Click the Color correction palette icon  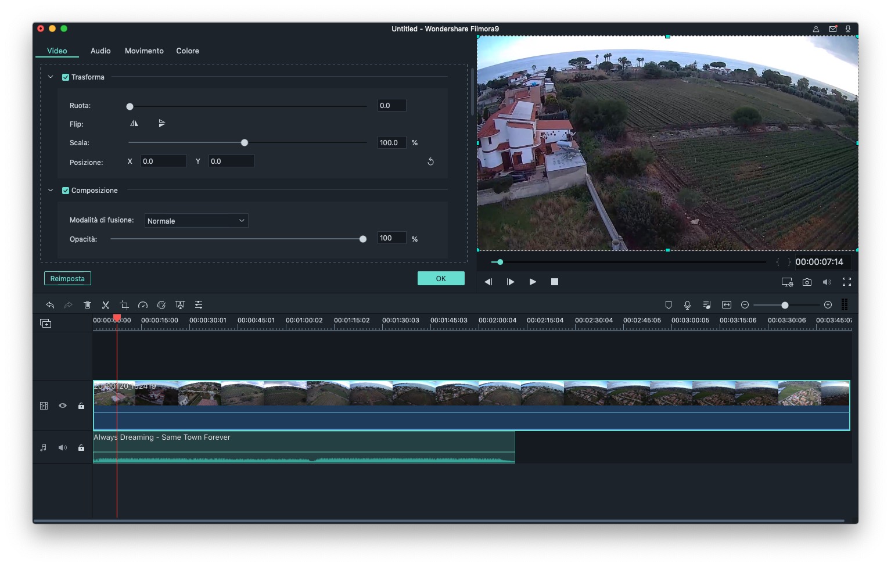click(161, 304)
